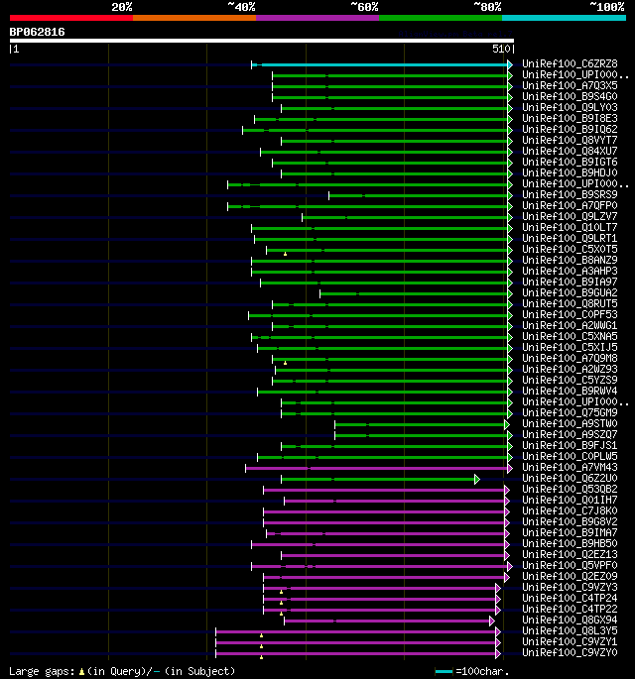The height and width of the screenshot is (679, 635).
Task: Click the red 20% identity legend segment
Action: click(71, 18)
